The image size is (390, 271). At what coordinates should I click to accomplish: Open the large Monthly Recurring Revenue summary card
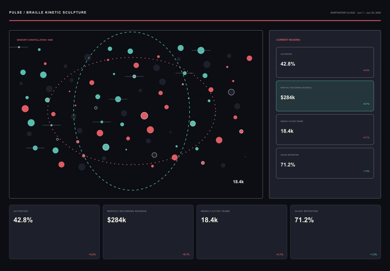[x=148, y=232]
